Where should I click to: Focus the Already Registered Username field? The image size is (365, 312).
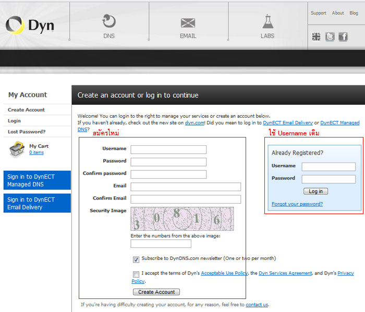[328, 167]
